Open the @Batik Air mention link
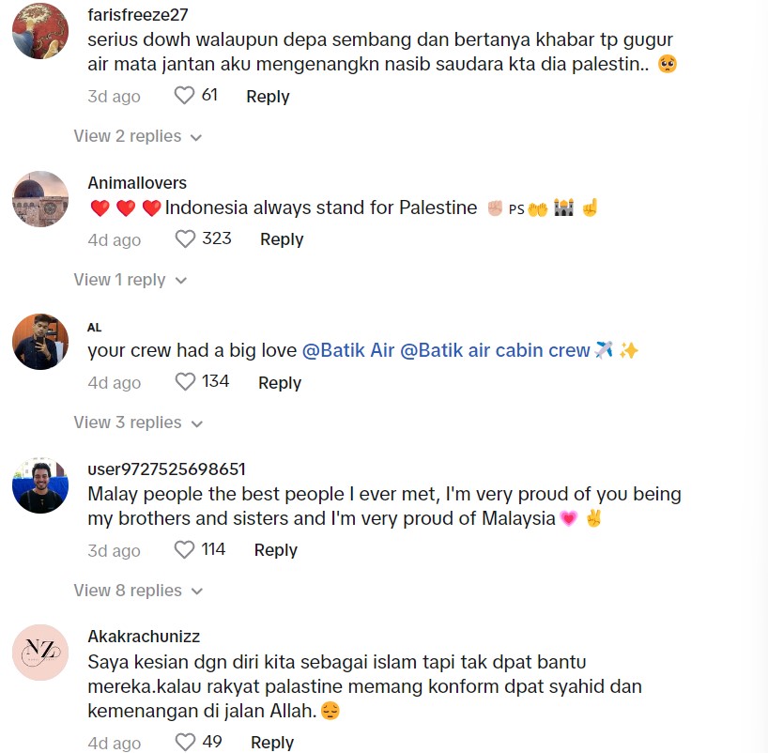 [348, 350]
